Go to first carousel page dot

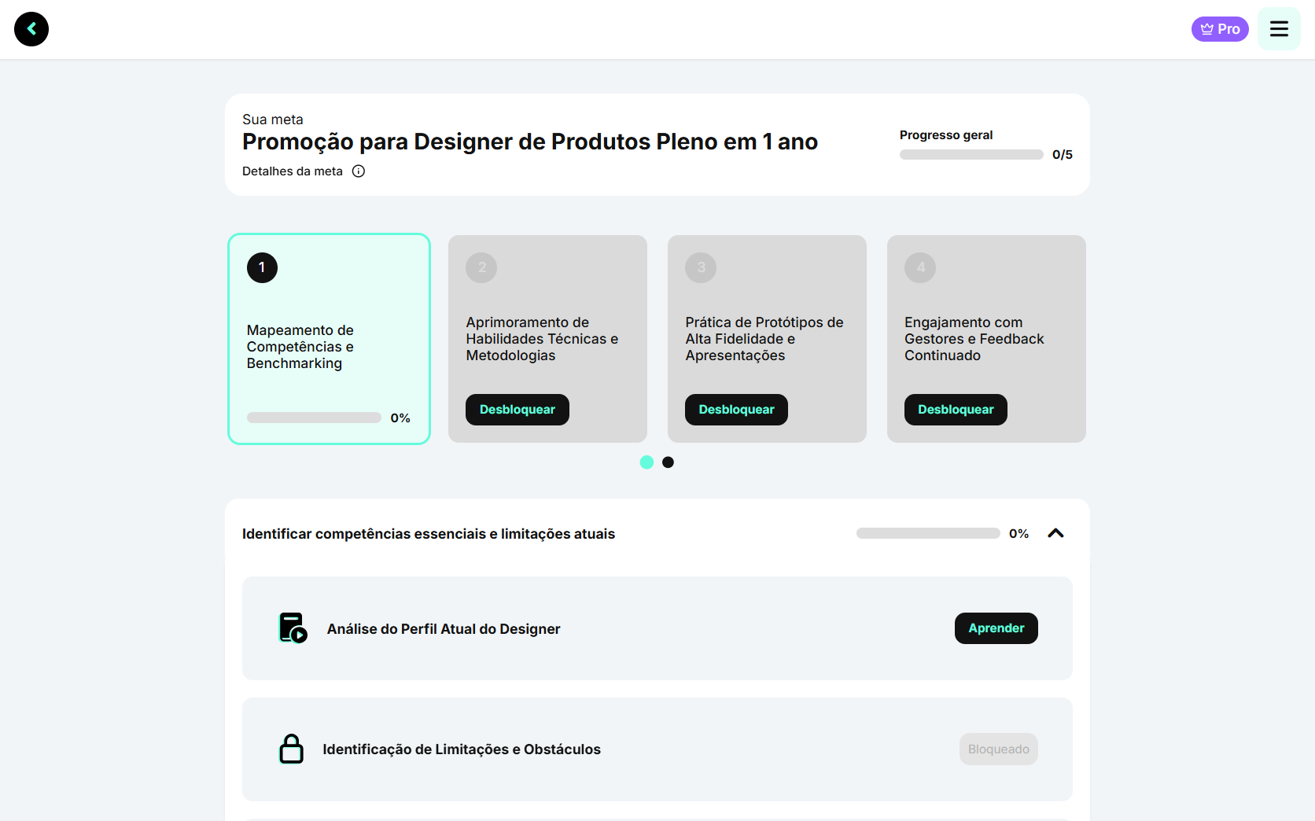[646, 462]
